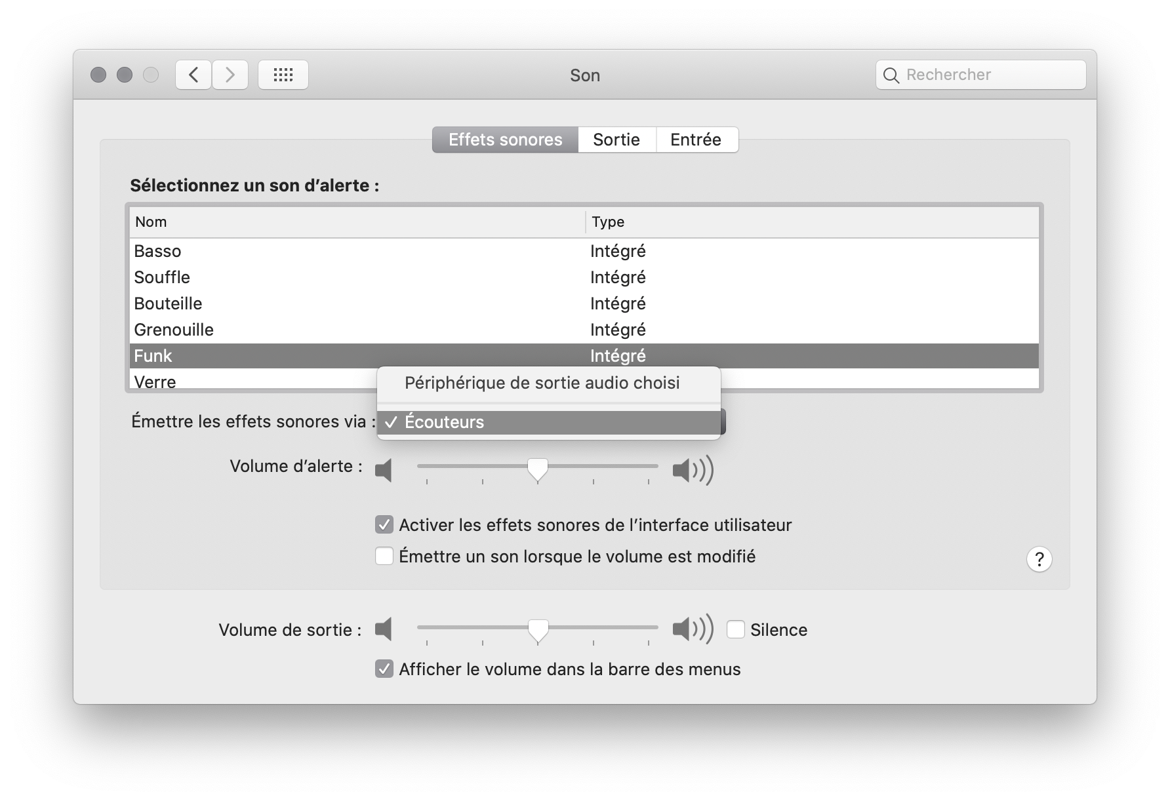Viewport: 1170px width, 801px height.
Task: Click the low-volume speaker icon beside output slider
Action: (x=384, y=629)
